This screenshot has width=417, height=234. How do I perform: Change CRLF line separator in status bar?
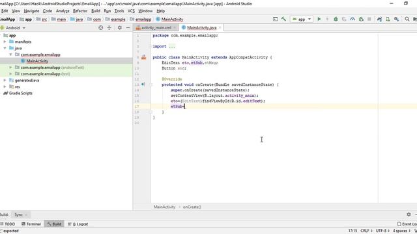point(366,231)
